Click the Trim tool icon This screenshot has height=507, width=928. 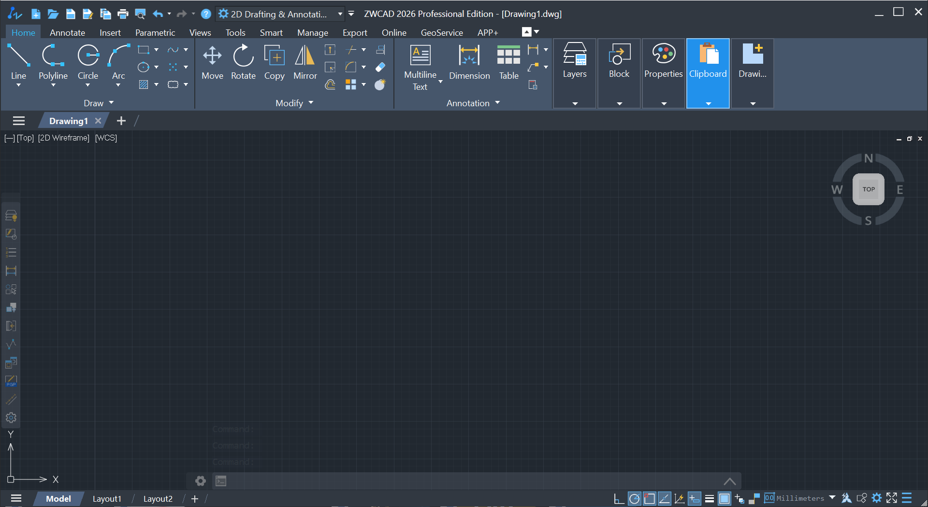point(351,50)
